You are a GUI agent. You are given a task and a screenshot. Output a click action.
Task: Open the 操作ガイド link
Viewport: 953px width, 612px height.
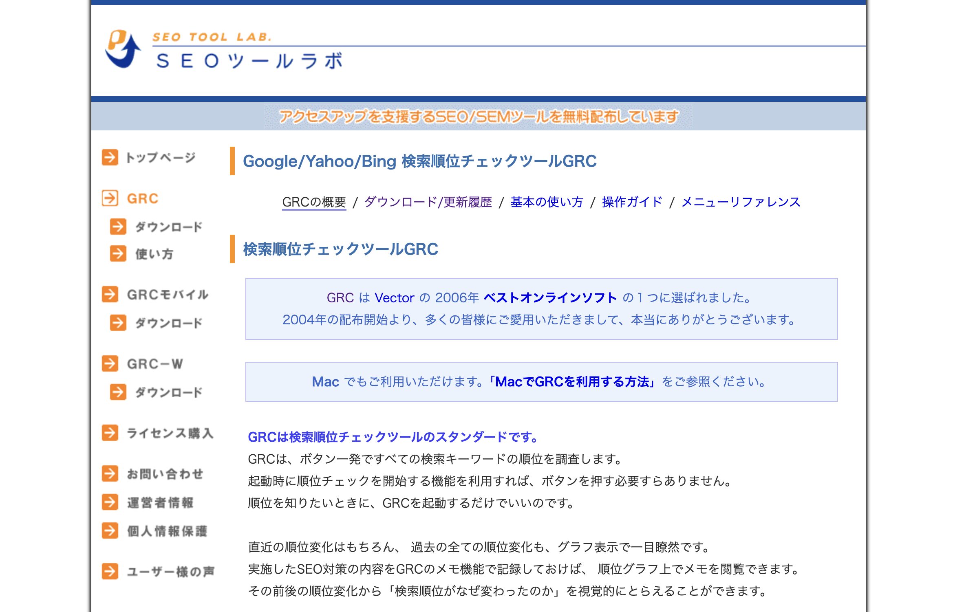pos(632,202)
